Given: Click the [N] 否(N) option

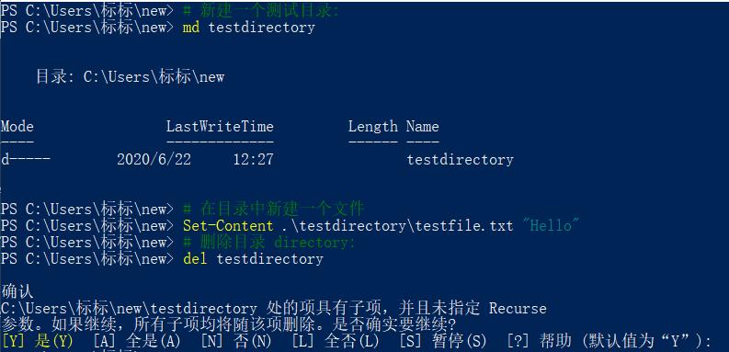Looking at the screenshot, I should (235, 342).
